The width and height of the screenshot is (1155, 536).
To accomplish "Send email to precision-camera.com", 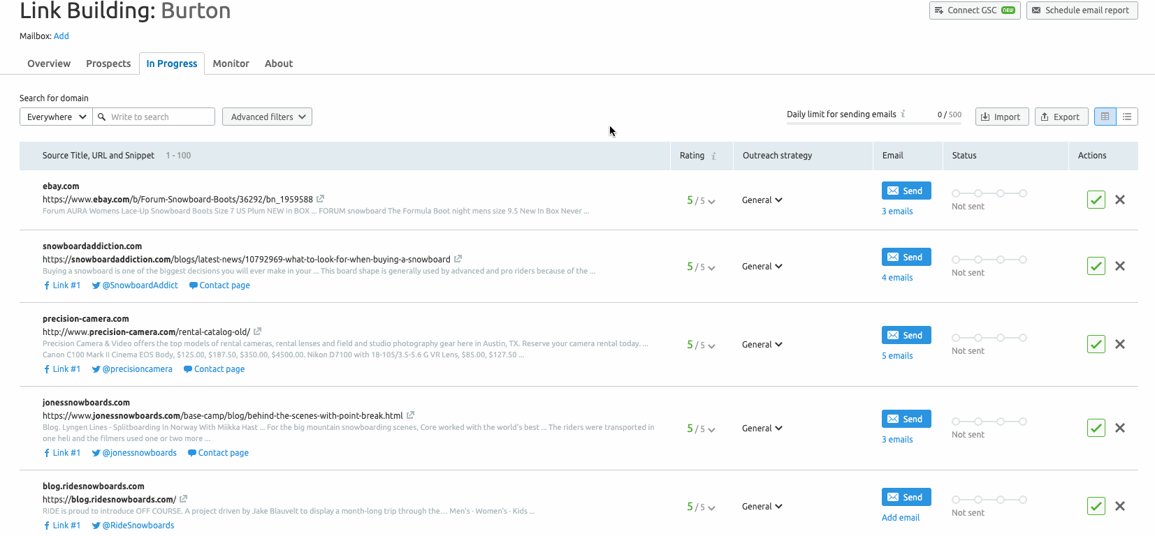I will pyautogui.click(x=906, y=335).
